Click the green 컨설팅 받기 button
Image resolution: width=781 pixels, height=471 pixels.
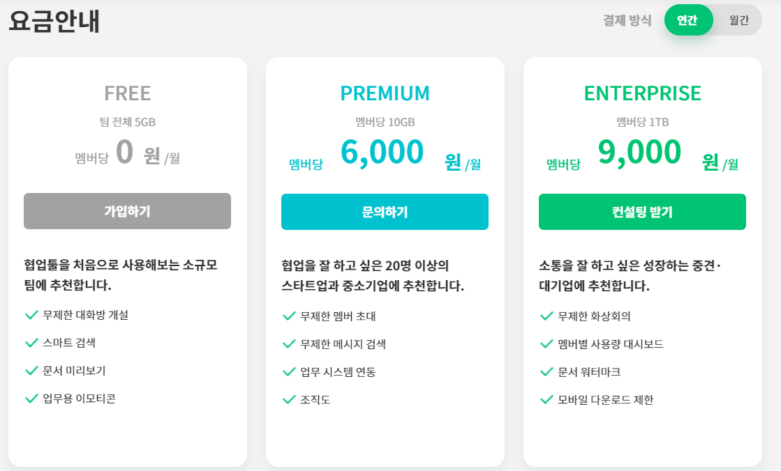click(642, 212)
